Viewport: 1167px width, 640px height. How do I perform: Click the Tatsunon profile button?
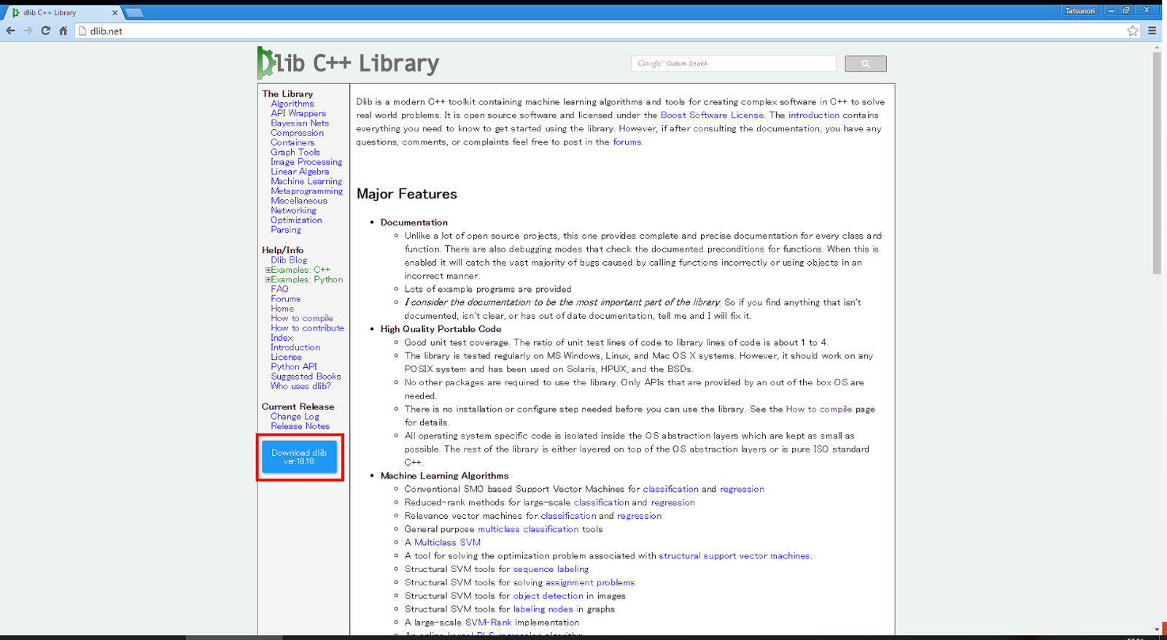click(1079, 10)
